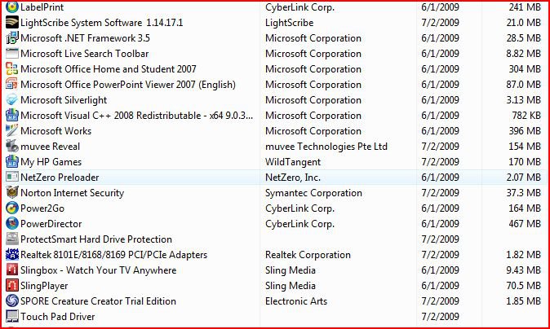Click the PowerDirector icon
550x329 pixels.
pyautogui.click(x=12, y=224)
